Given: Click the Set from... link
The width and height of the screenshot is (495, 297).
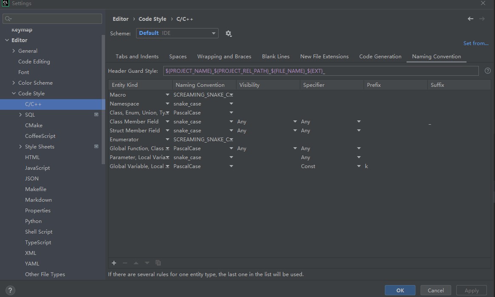Looking at the screenshot, I should pyautogui.click(x=476, y=43).
